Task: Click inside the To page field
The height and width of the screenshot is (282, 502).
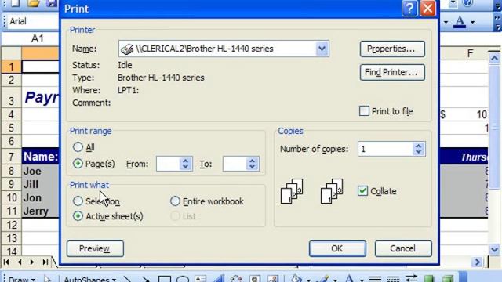Action: coord(235,164)
